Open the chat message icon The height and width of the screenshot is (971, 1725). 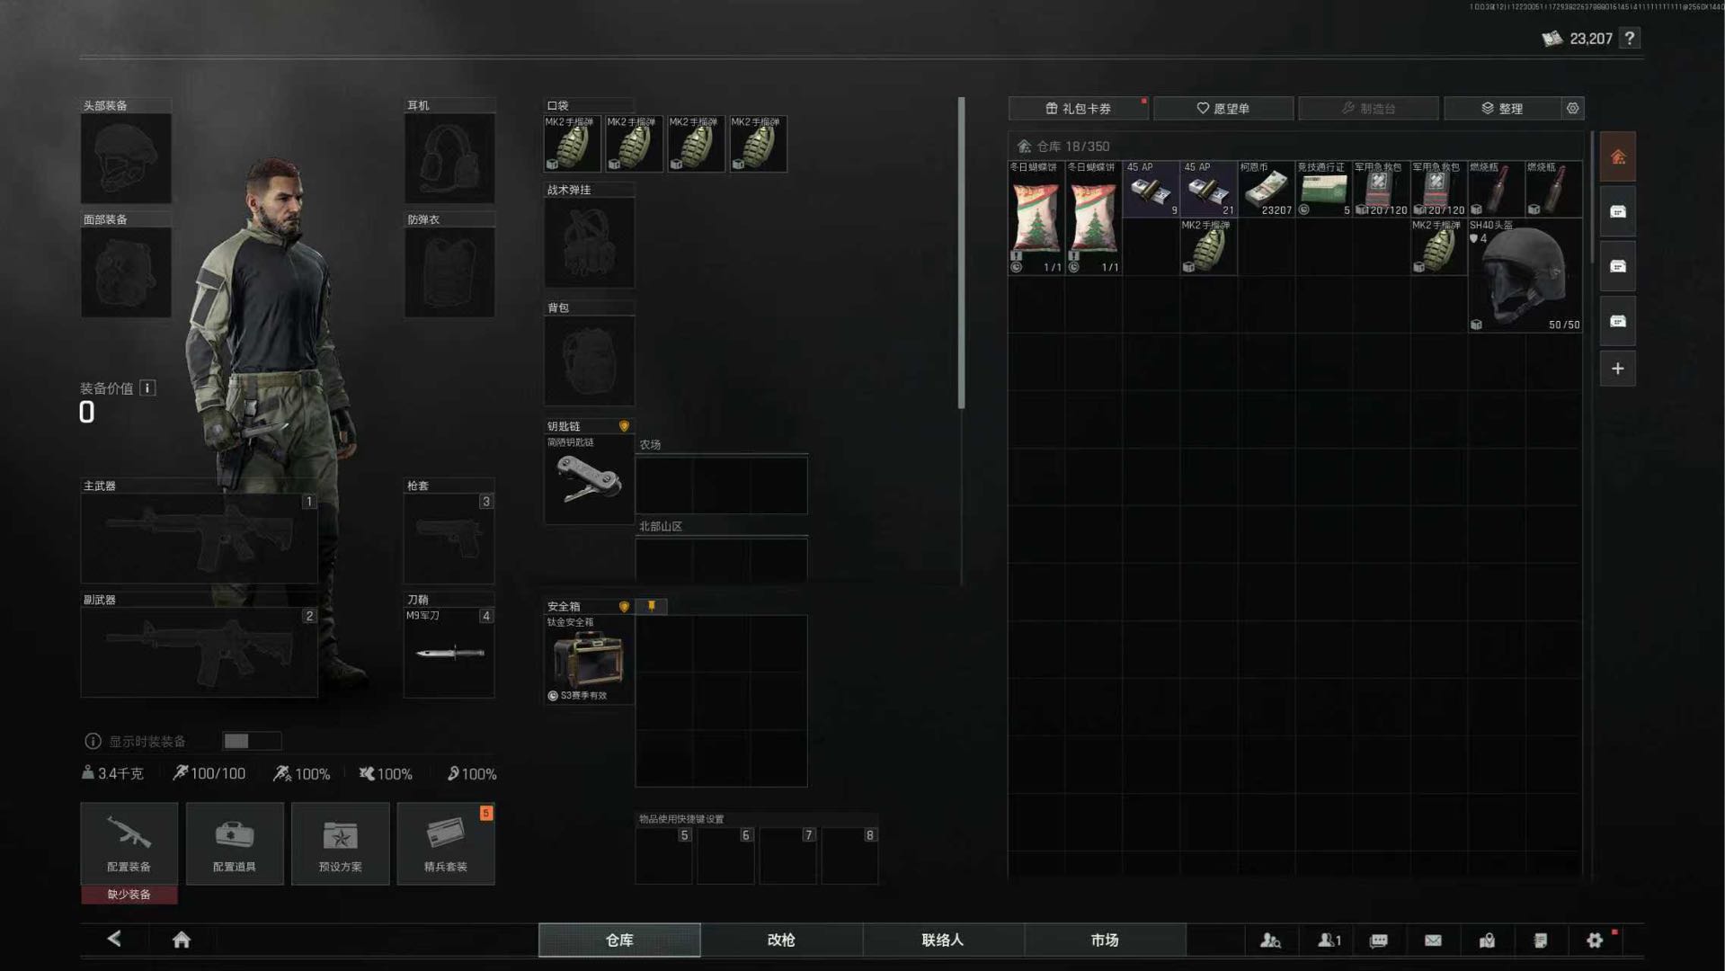click(x=1378, y=940)
